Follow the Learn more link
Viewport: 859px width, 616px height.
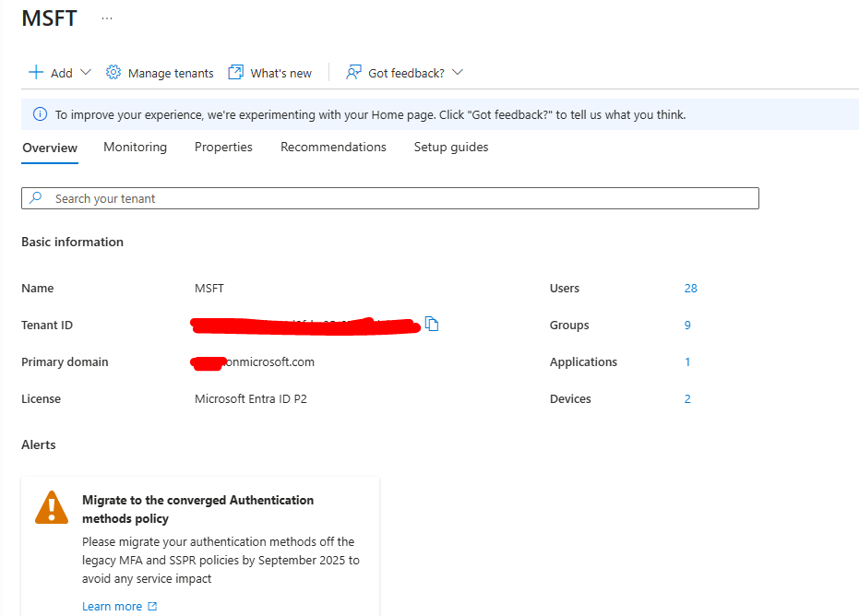click(112, 606)
